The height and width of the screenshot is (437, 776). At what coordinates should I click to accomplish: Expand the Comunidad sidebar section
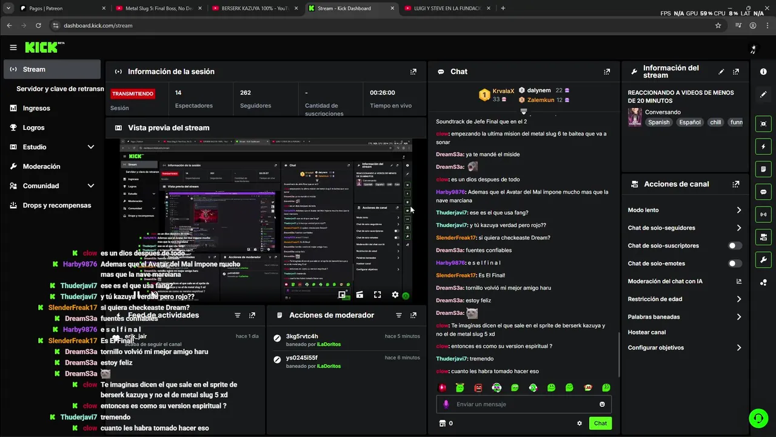[91, 186]
